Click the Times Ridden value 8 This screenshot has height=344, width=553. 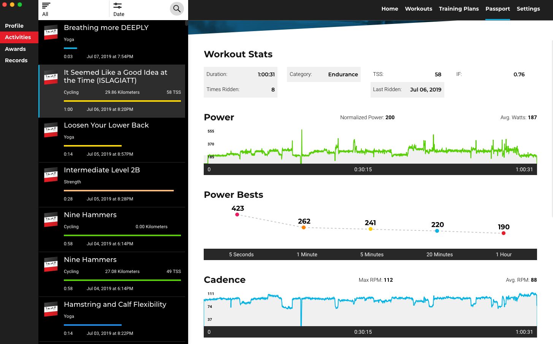(273, 90)
